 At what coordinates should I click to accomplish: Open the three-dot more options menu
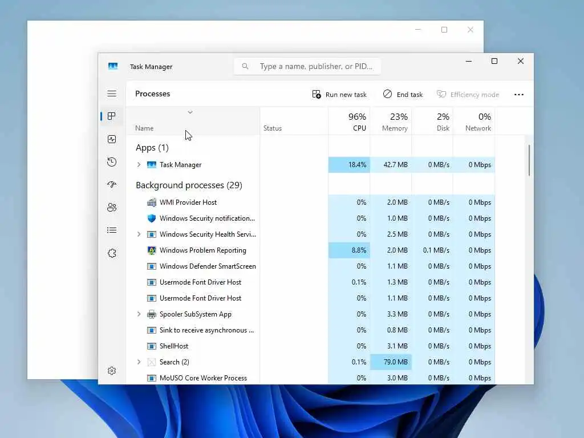[x=519, y=95]
